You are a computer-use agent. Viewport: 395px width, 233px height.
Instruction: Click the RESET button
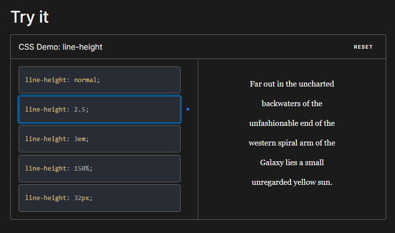[363, 47]
